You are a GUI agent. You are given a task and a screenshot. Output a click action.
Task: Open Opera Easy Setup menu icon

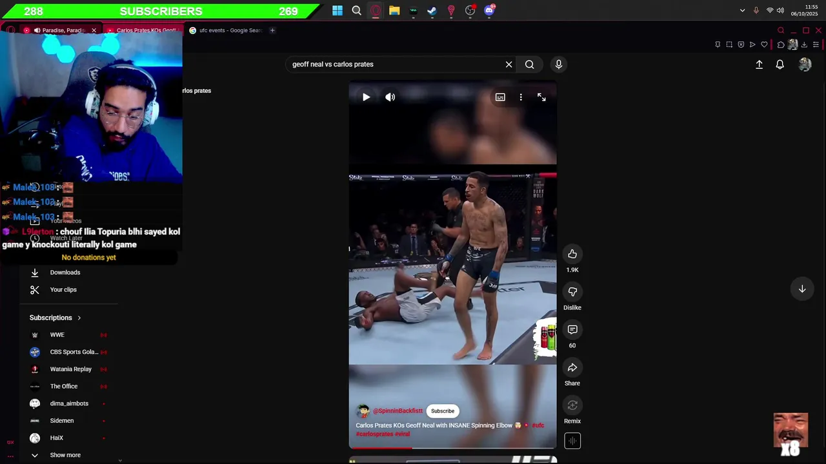pos(816,44)
